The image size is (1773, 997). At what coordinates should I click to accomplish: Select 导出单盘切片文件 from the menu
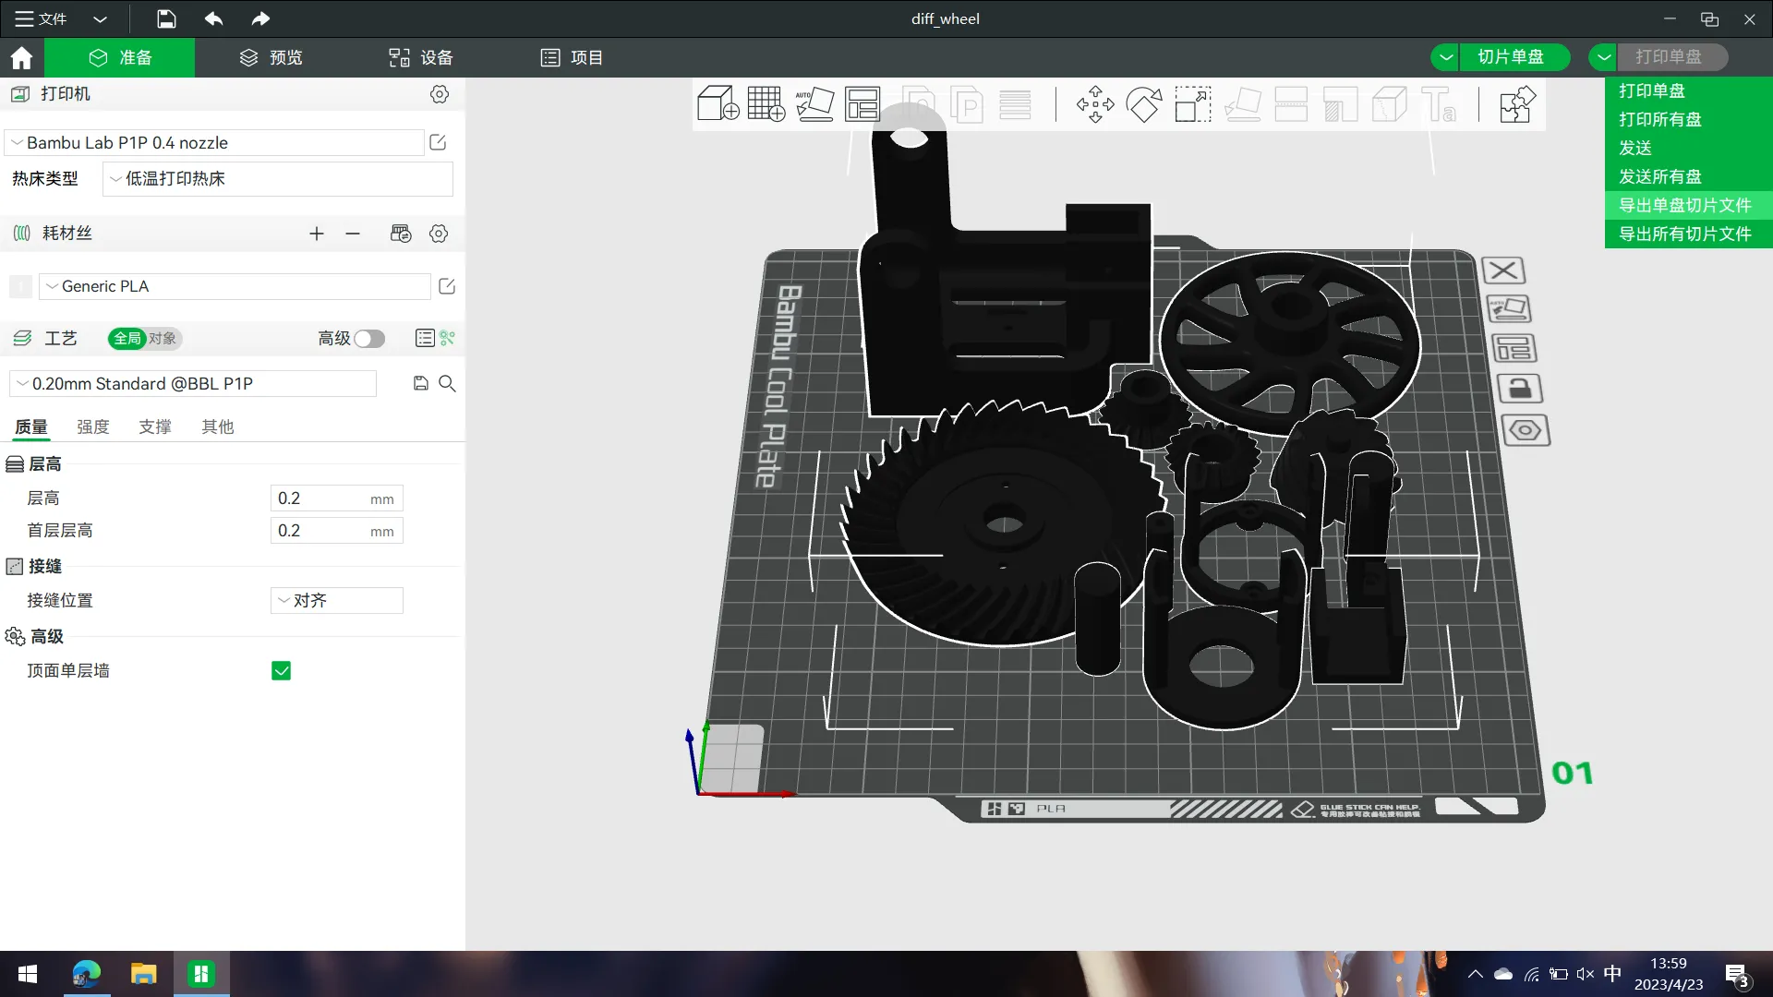(x=1684, y=205)
